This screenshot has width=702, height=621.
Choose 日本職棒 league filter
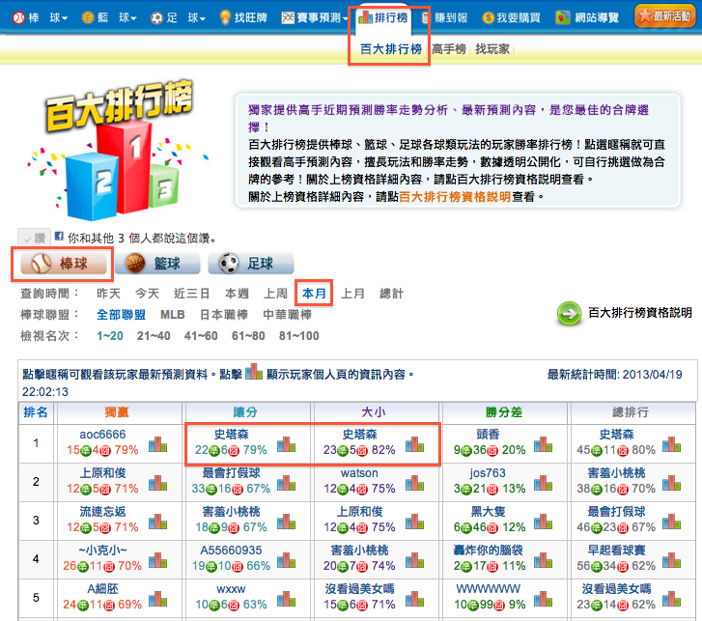(224, 315)
